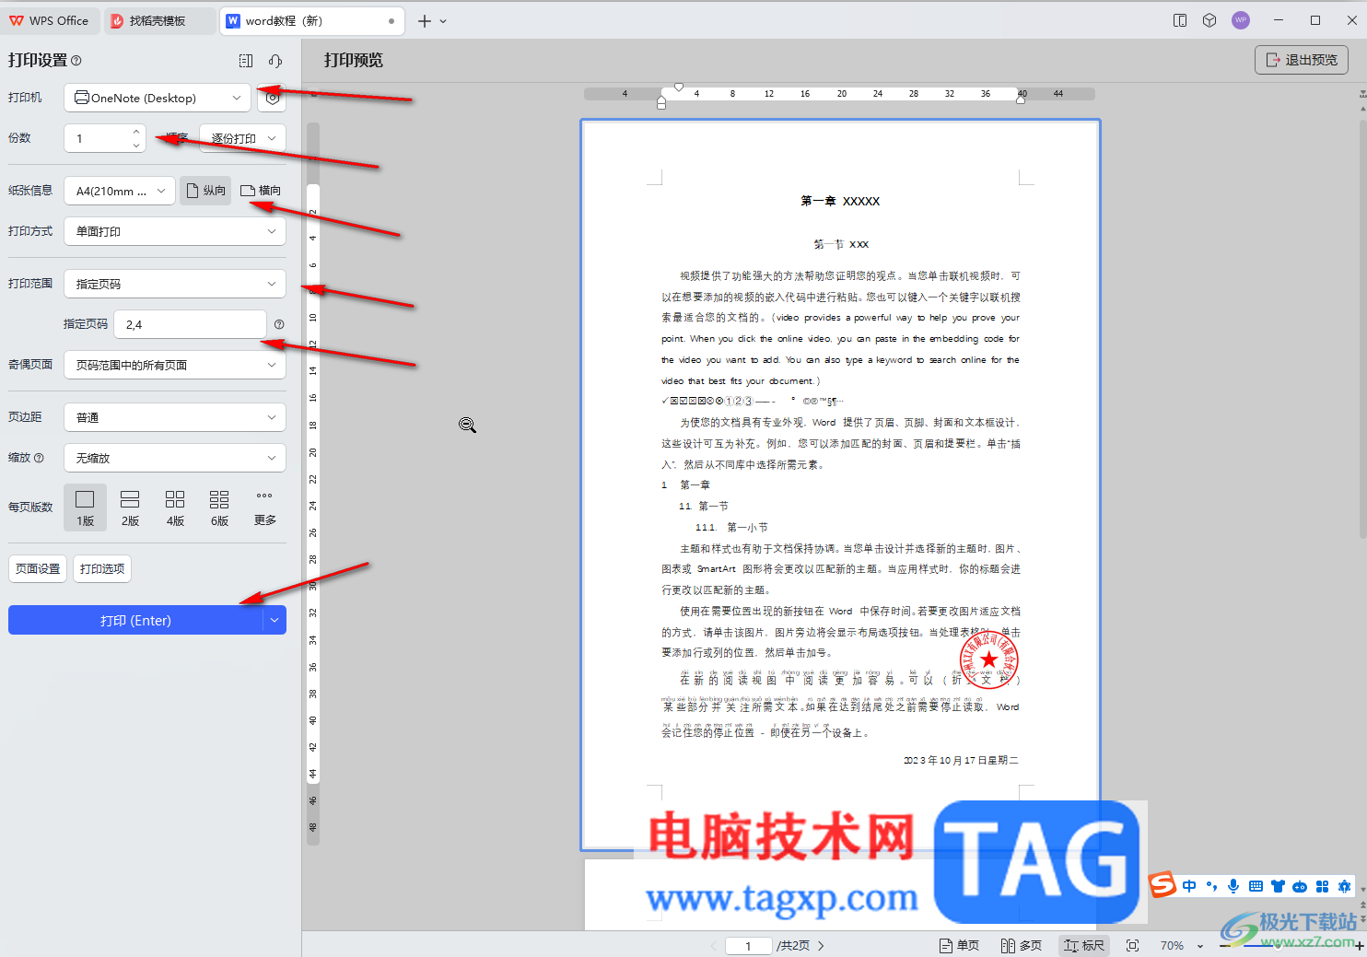Screen dimensions: 1367x957
Task: Open customer service headset icon
Action: coord(275,61)
